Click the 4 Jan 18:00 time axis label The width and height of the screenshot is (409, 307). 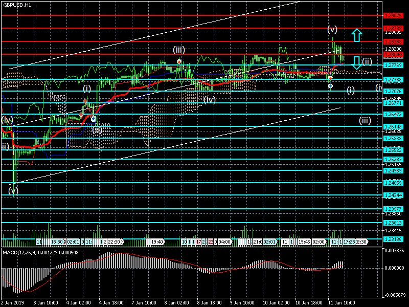(x=111, y=303)
